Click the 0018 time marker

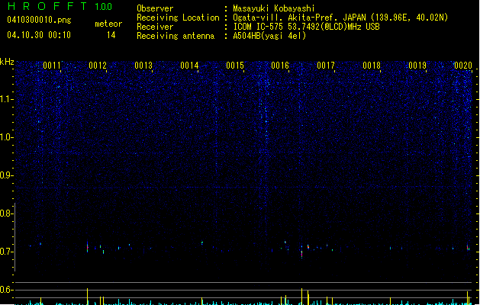372,66
